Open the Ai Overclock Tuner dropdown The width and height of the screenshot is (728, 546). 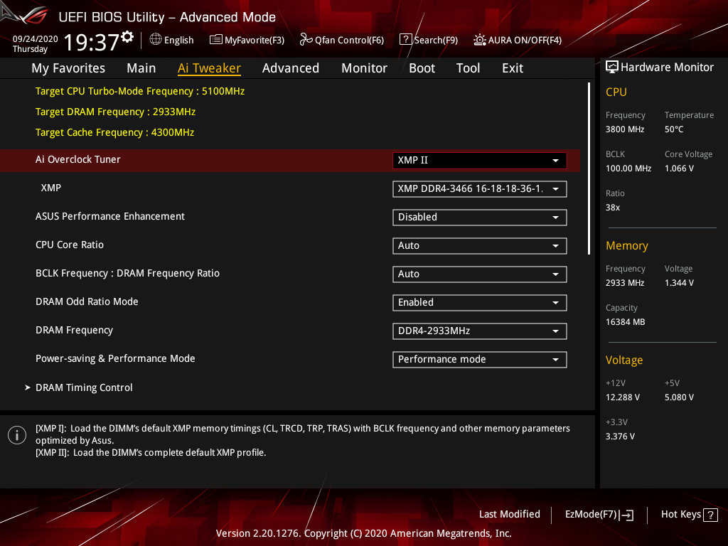coord(480,161)
